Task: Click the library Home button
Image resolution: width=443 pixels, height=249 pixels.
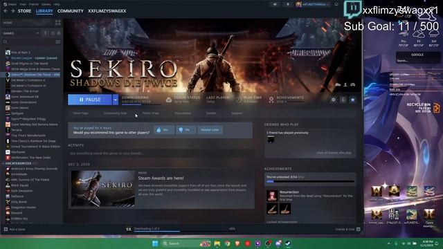Action: (28, 23)
